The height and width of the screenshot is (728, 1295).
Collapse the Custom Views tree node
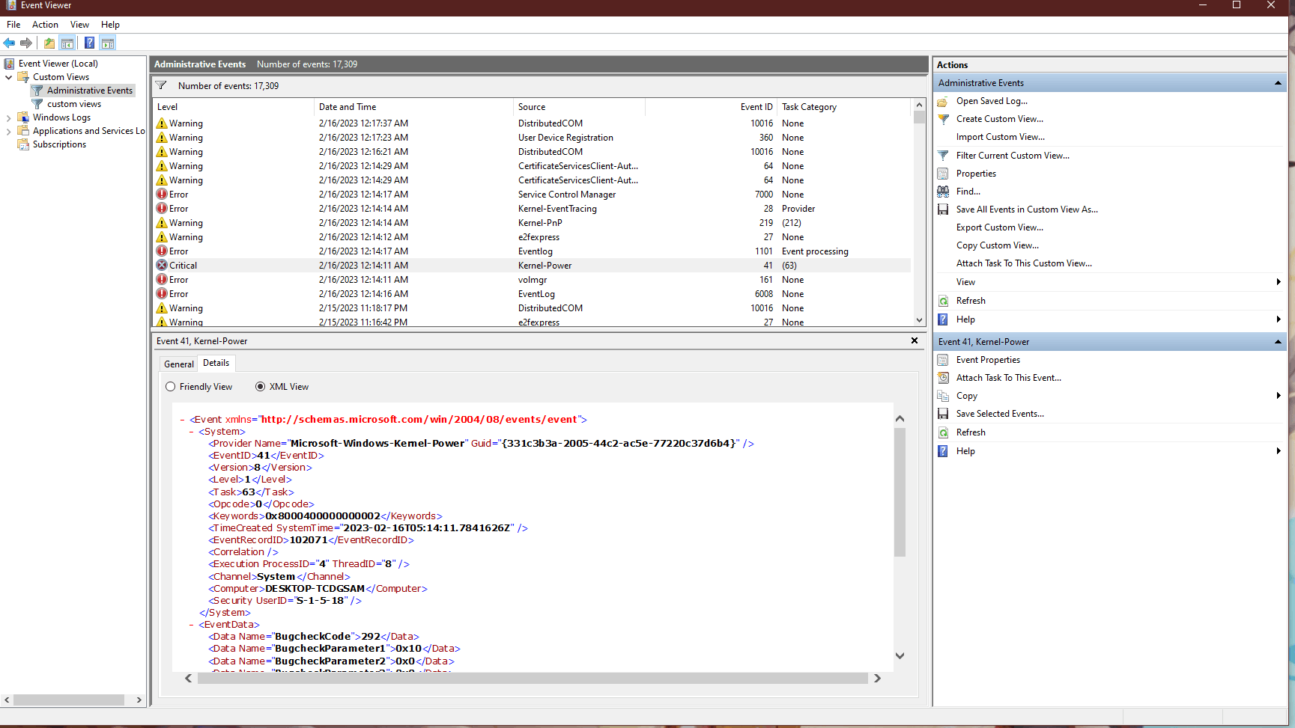click(x=8, y=77)
